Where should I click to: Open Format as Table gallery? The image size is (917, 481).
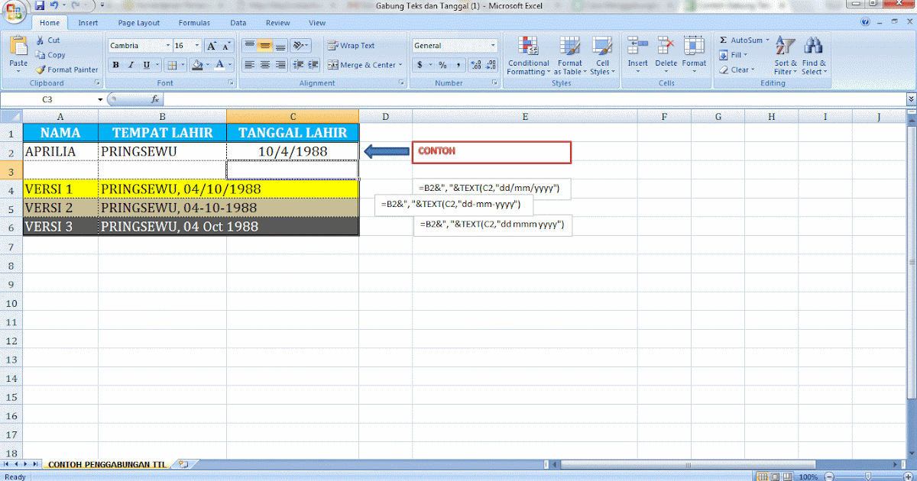(569, 56)
